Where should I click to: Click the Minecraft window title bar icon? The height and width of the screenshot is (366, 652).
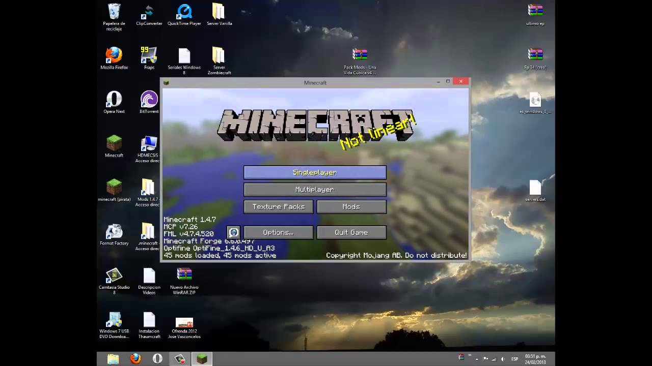[x=166, y=82]
